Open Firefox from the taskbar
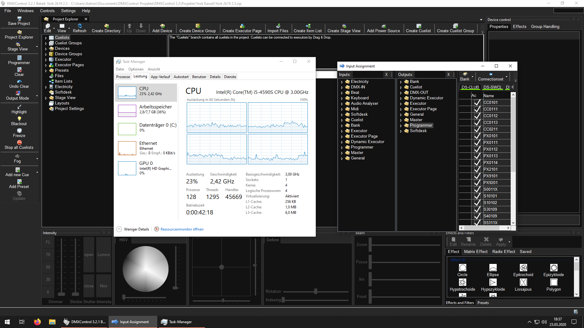The image size is (584, 328). click(37, 322)
